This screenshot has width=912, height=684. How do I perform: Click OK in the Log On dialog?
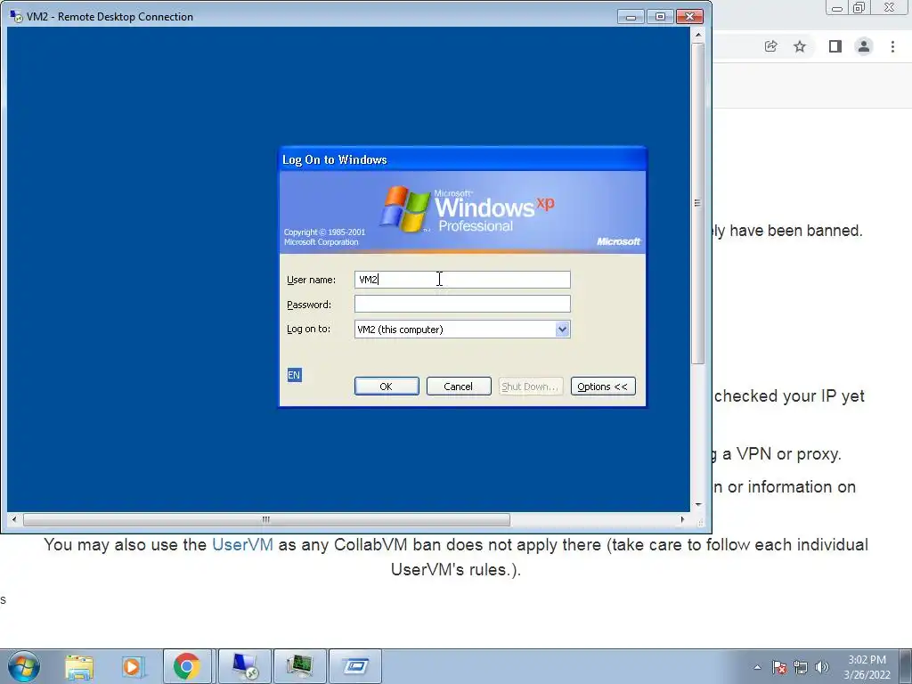(387, 387)
